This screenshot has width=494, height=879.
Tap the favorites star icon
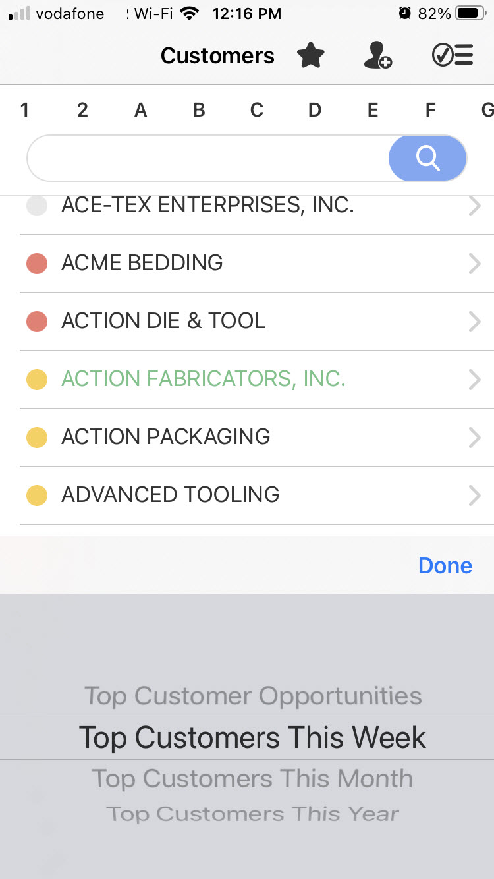(311, 55)
